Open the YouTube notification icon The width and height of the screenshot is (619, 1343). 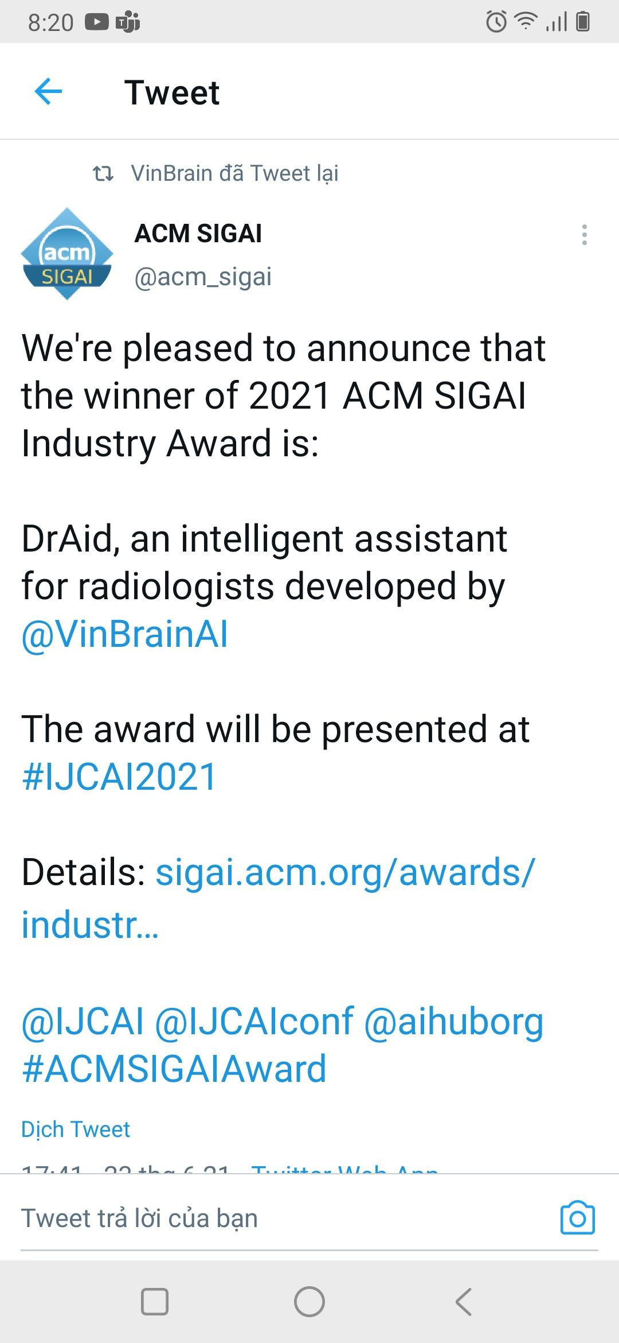coord(96,22)
